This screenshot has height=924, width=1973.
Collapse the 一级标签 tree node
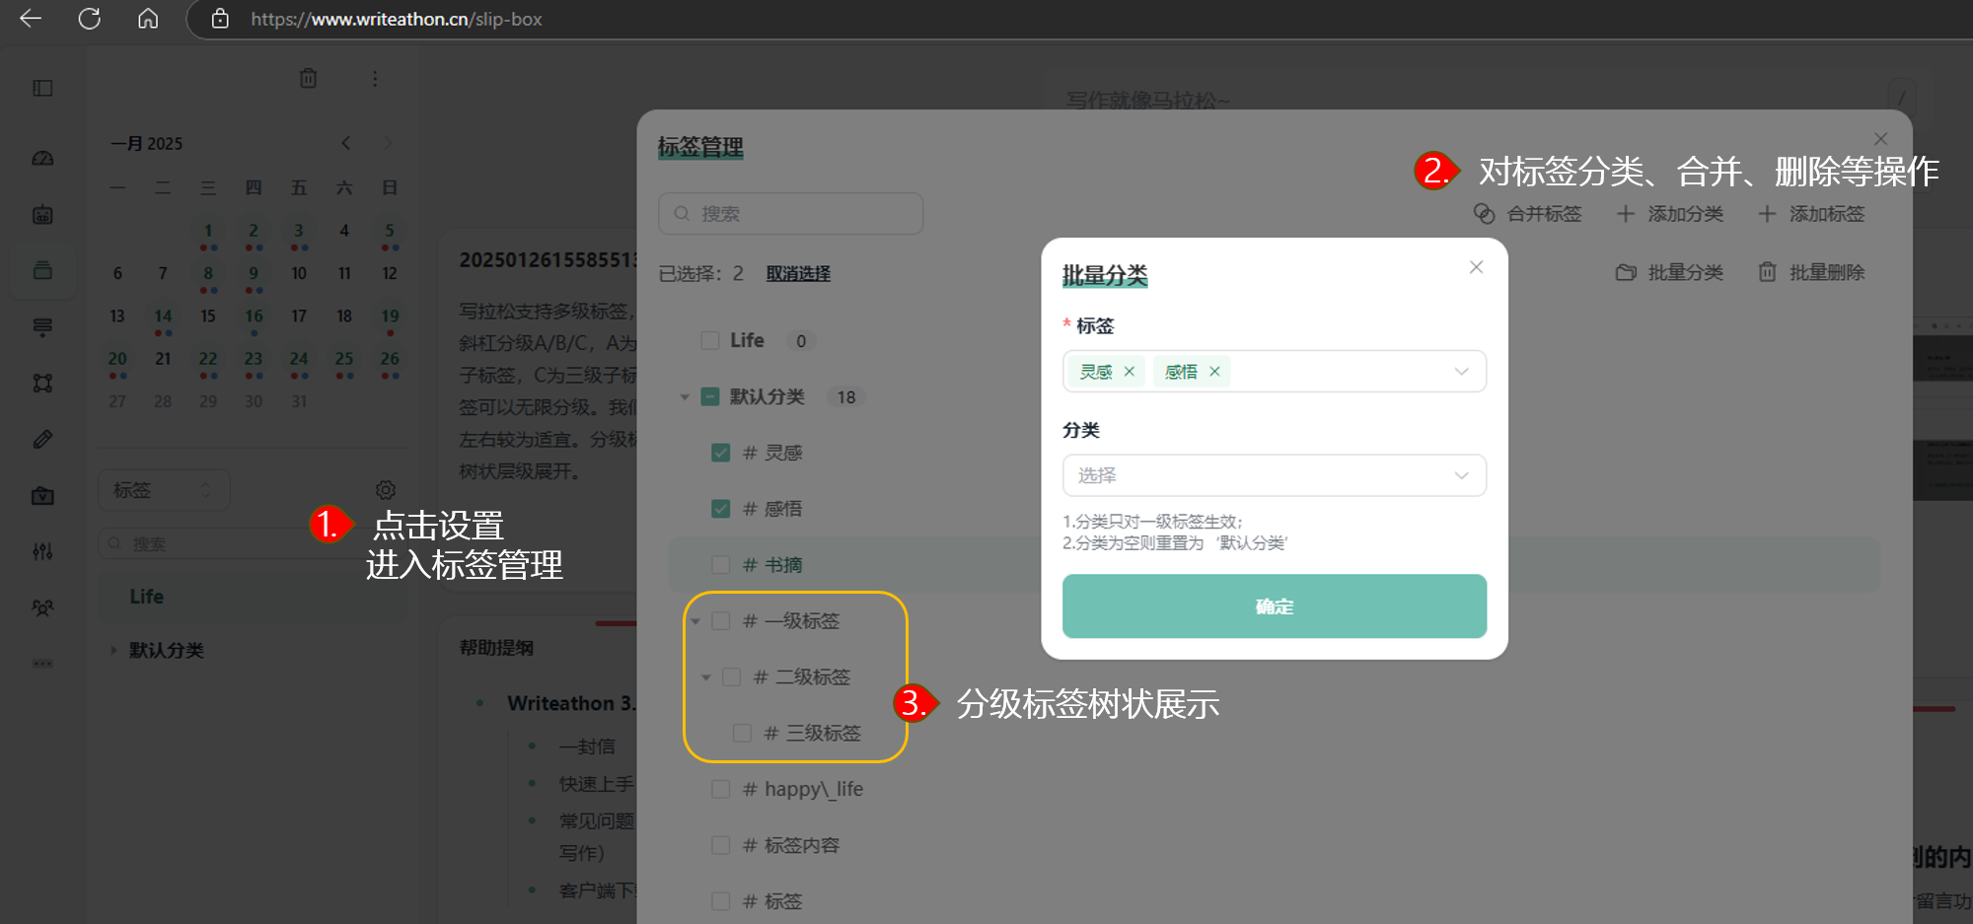pyautogui.click(x=695, y=621)
